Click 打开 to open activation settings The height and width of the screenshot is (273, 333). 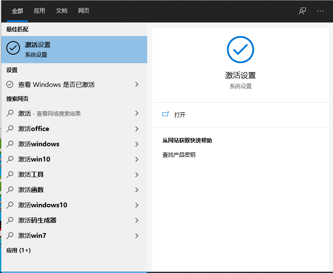(x=180, y=115)
